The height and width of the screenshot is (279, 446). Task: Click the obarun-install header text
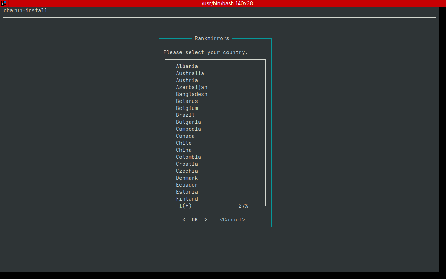coord(25,10)
